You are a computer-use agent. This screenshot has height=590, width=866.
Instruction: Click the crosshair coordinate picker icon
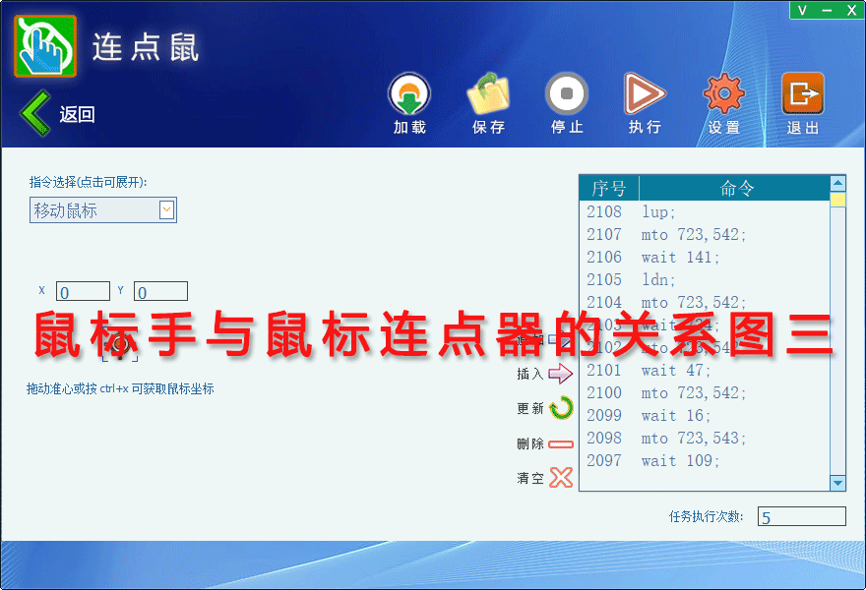[x=120, y=345]
